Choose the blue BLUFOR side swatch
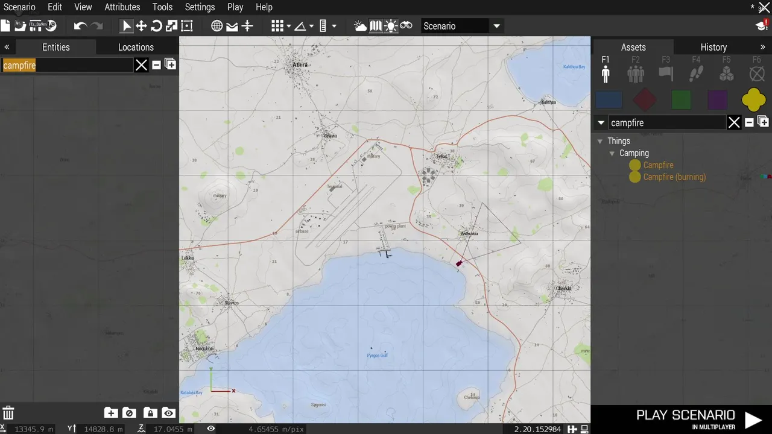The width and height of the screenshot is (772, 434). click(x=609, y=99)
